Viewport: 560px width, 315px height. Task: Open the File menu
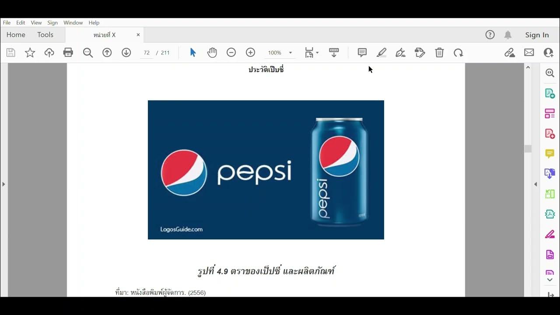tap(7, 23)
